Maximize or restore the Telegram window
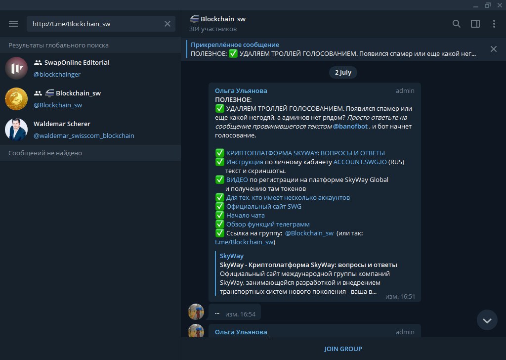The width and height of the screenshot is (506, 360). coord(488,5)
